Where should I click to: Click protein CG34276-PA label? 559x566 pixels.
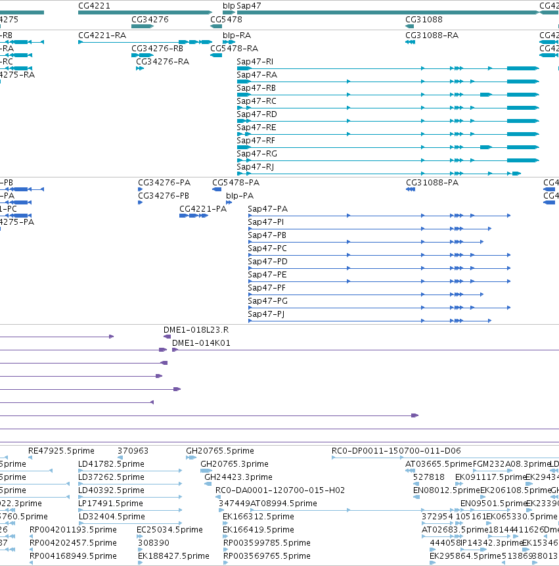[x=164, y=183]
